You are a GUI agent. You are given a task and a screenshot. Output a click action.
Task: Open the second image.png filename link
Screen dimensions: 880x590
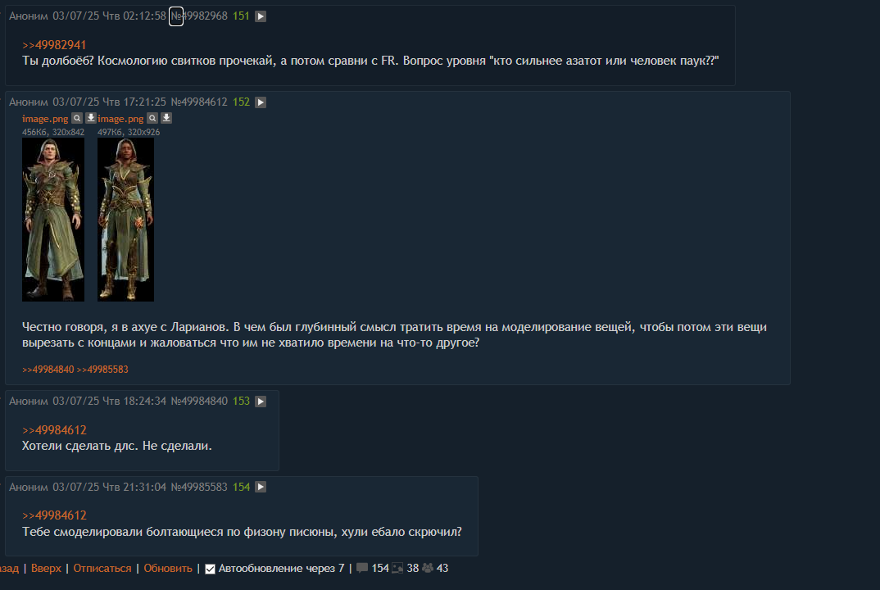[x=120, y=119]
